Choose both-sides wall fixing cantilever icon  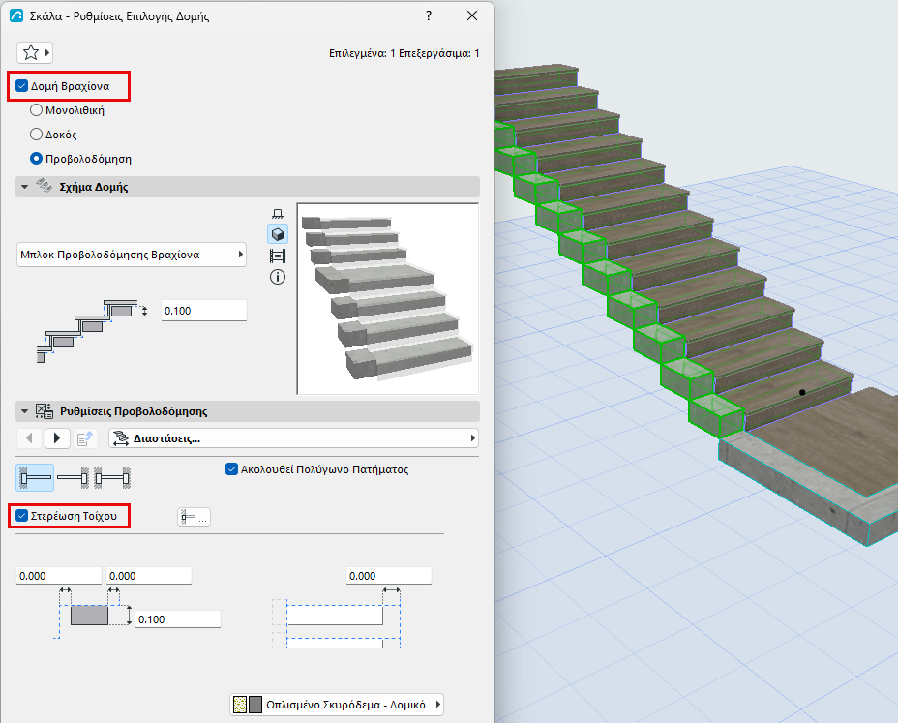tap(112, 478)
